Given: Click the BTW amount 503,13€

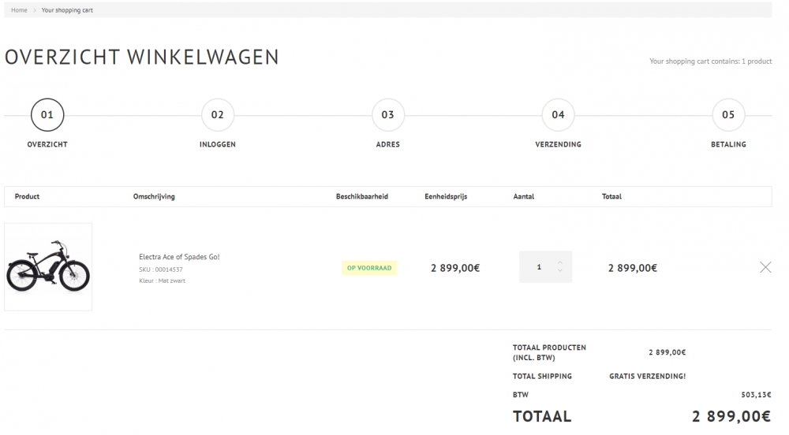Looking at the screenshot, I should click(756, 395).
